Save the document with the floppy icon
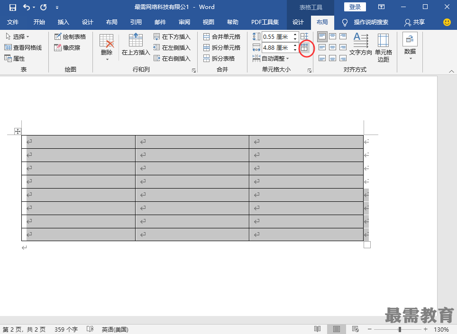 pos(12,7)
